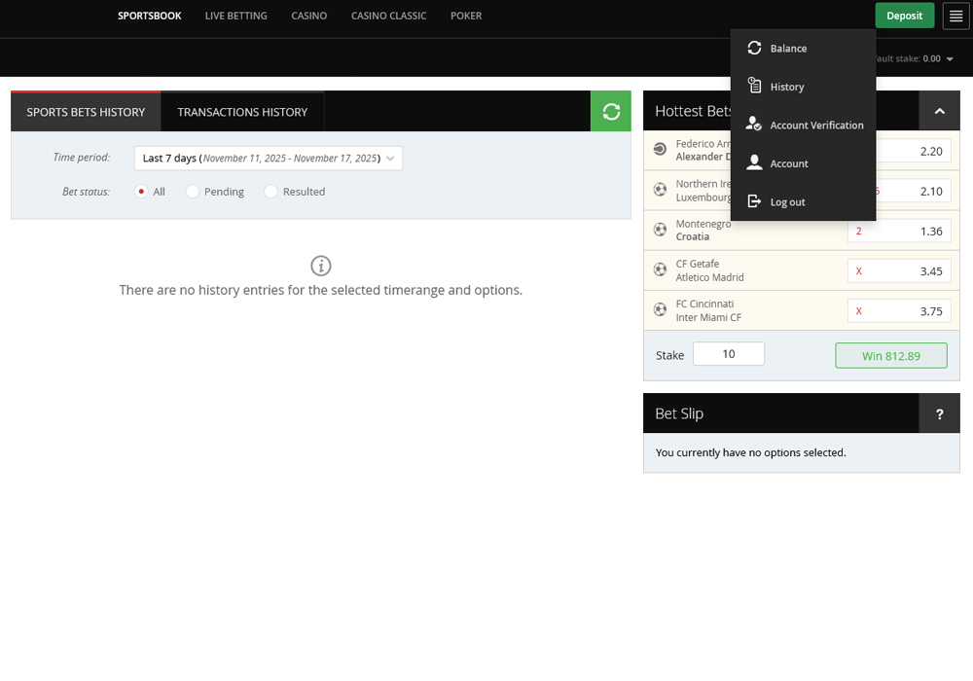Click the Stake amount input field
The image size is (973, 681).
pos(728,354)
